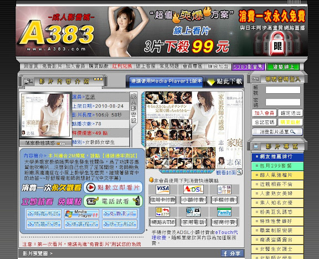Focus the 密碼 password input field

pyautogui.click(x=283, y=102)
